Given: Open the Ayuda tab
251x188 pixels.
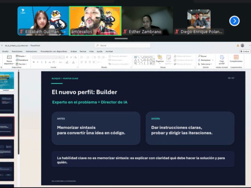Looking at the screenshot, I should tap(100, 52).
